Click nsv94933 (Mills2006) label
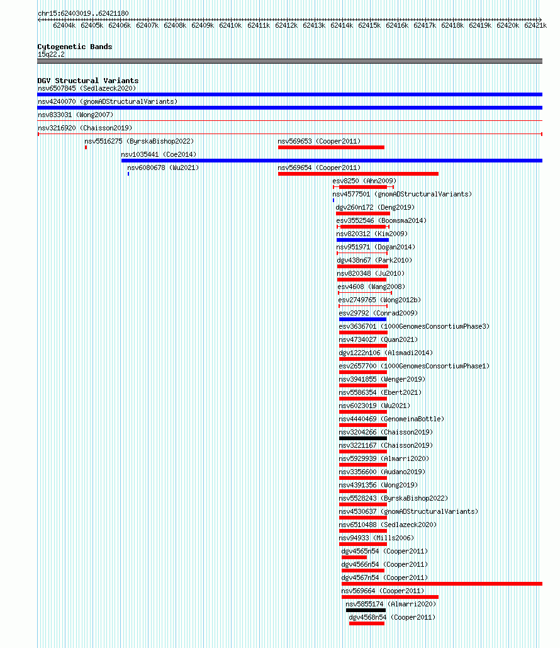The image size is (560, 648). [x=376, y=538]
